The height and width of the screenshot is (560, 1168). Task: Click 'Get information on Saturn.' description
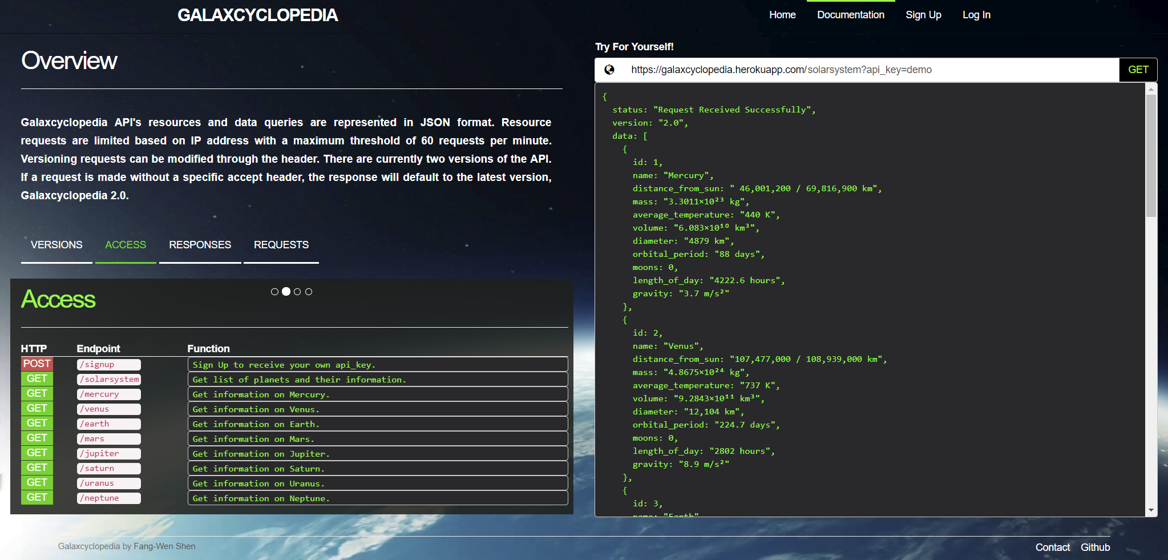pos(378,469)
